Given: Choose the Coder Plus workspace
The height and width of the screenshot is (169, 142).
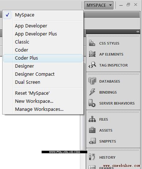Looking at the screenshot, I should coord(43,58).
